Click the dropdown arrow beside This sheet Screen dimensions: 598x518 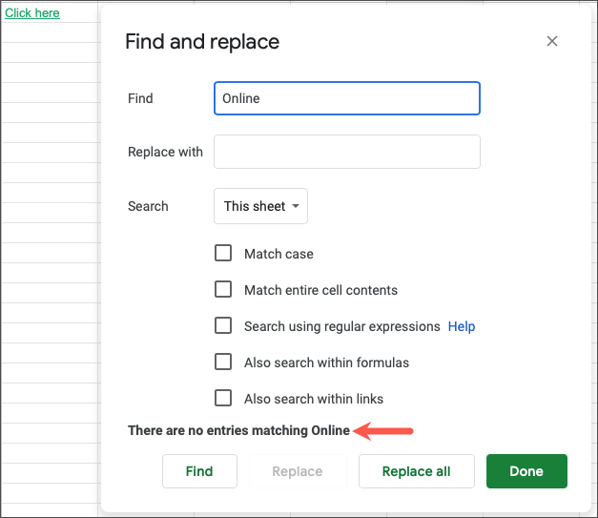pyautogui.click(x=296, y=206)
